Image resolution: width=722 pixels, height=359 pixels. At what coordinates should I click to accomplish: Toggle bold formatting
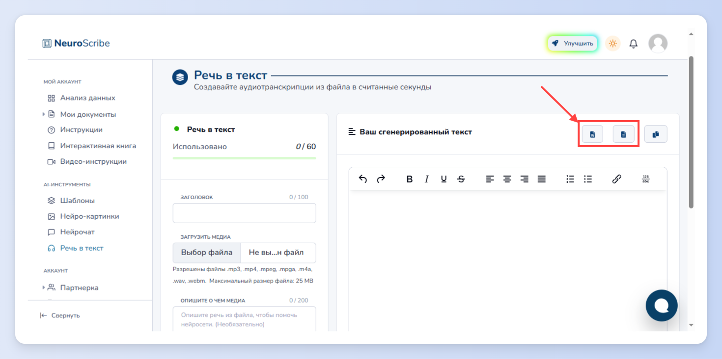(410, 179)
